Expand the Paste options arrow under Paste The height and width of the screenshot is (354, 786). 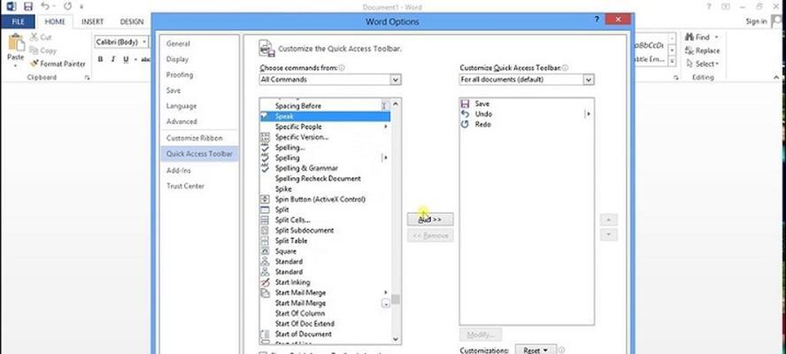16,66
